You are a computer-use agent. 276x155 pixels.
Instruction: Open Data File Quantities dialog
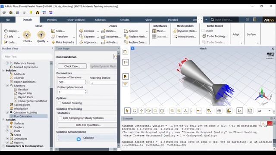point(88,125)
